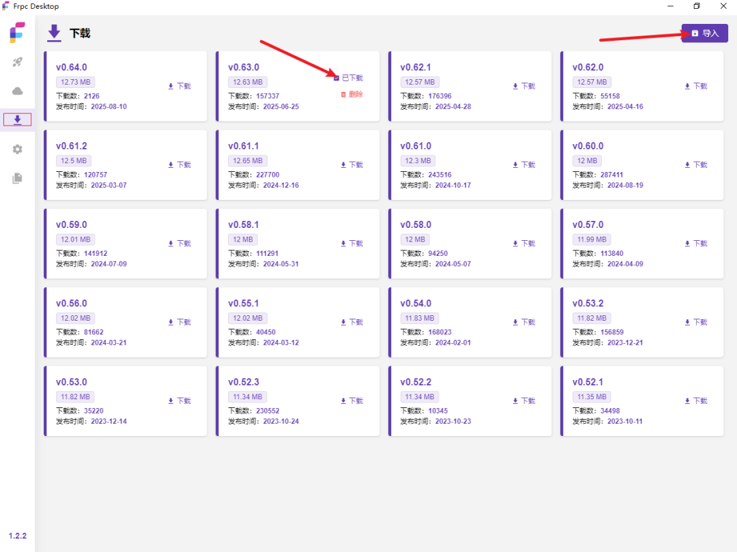
Task: Download version v0.53.2
Action: click(695, 322)
